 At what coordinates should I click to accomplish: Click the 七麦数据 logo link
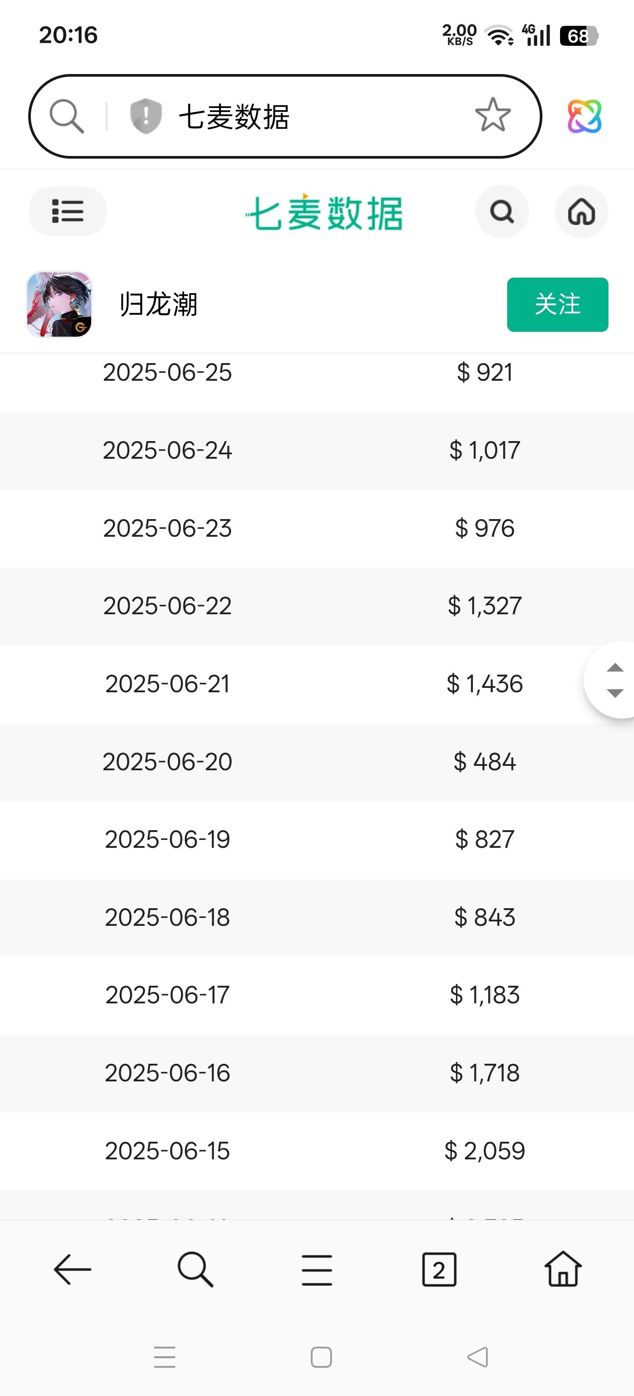point(324,212)
